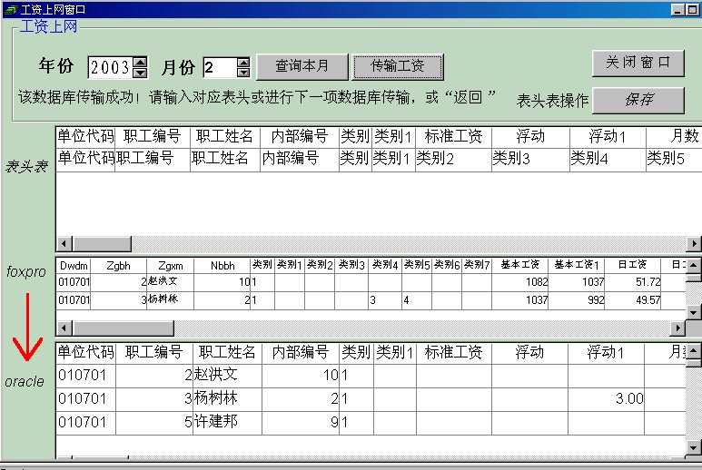The width and height of the screenshot is (702, 470).
Task: Save header table with 保存 button
Action: (638, 100)
